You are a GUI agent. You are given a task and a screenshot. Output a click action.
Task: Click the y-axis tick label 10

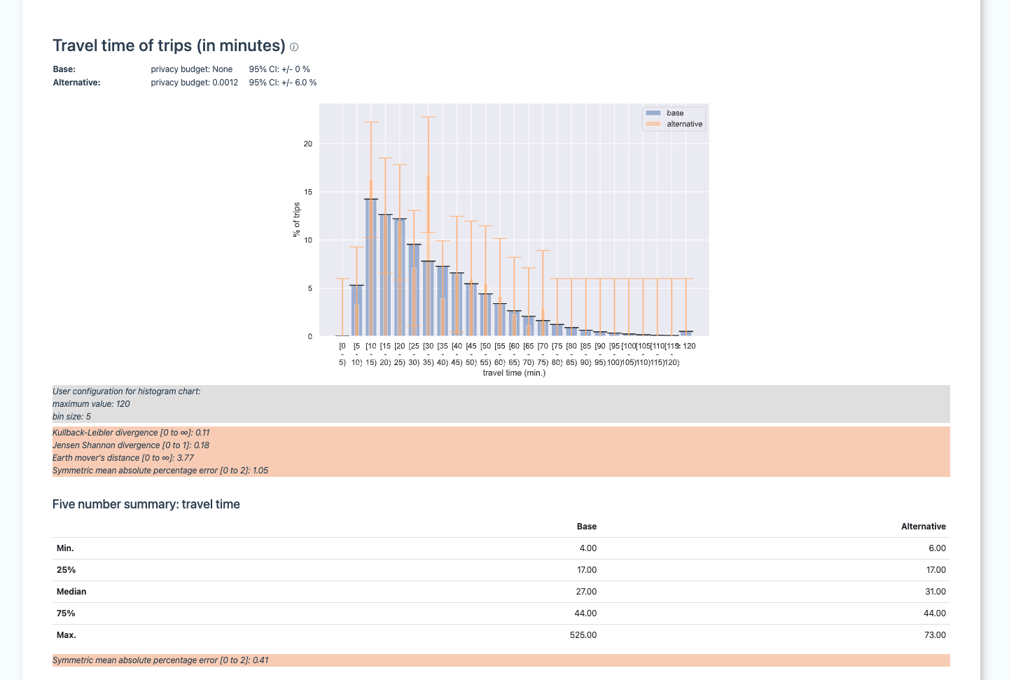point(308,240)
